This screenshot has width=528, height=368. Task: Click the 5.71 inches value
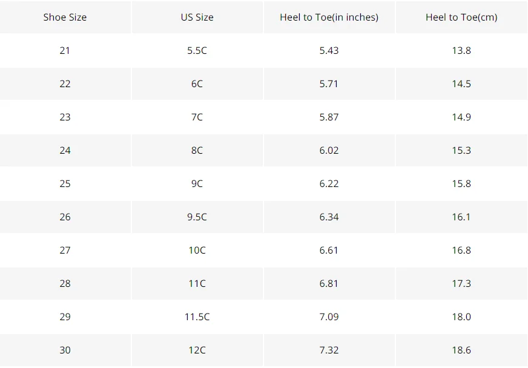tap(329, 84)
